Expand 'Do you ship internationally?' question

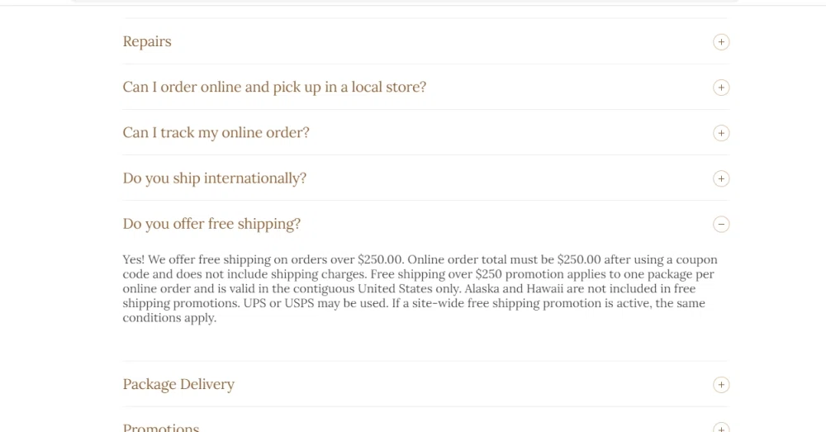(x=214, y=178)
